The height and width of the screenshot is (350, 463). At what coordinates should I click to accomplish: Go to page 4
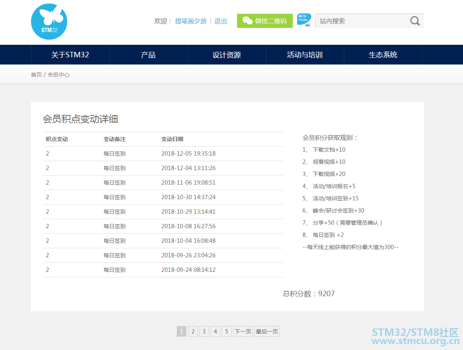(215, 332)
